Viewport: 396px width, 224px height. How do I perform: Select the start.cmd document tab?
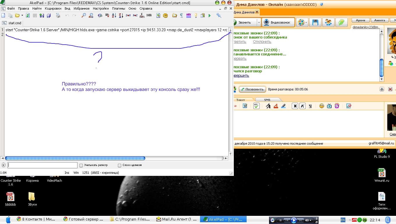(x=12, y=23)
